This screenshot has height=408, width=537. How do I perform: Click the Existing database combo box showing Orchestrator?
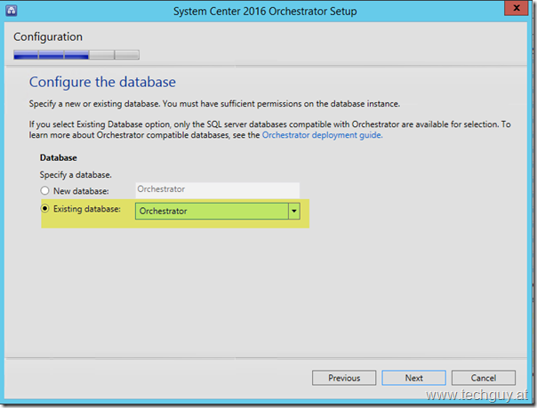coord(218,212)
